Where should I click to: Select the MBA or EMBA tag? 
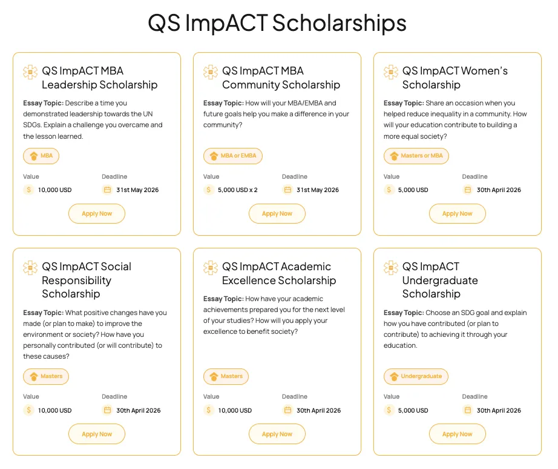tap(233, 156)
